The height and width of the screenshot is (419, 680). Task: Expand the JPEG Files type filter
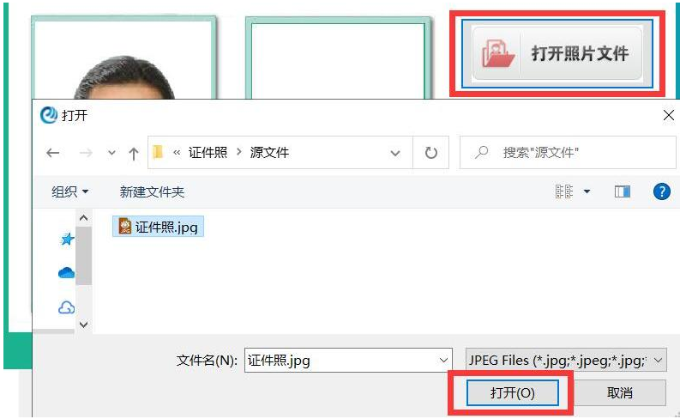[x=566, y=361]
